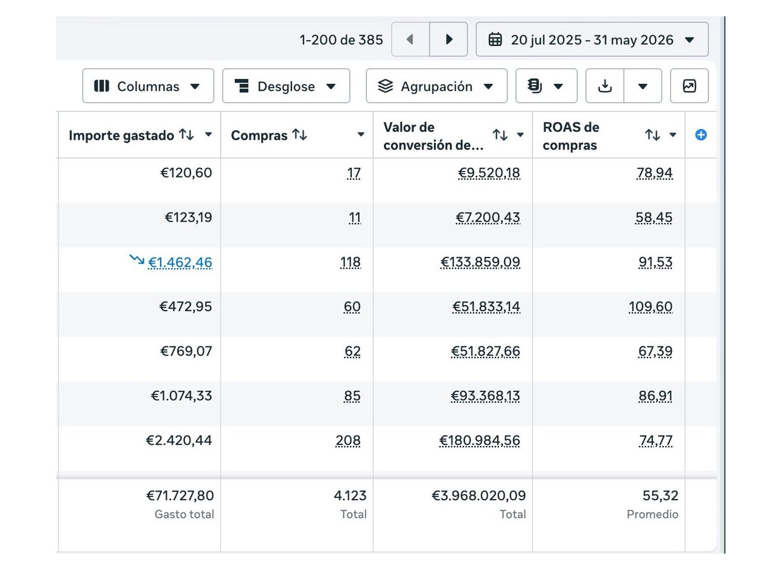Click ROAS value 78,94
The width and height of the screenshot is (782, 570).
pyautogui.click(x=655, y=173)
